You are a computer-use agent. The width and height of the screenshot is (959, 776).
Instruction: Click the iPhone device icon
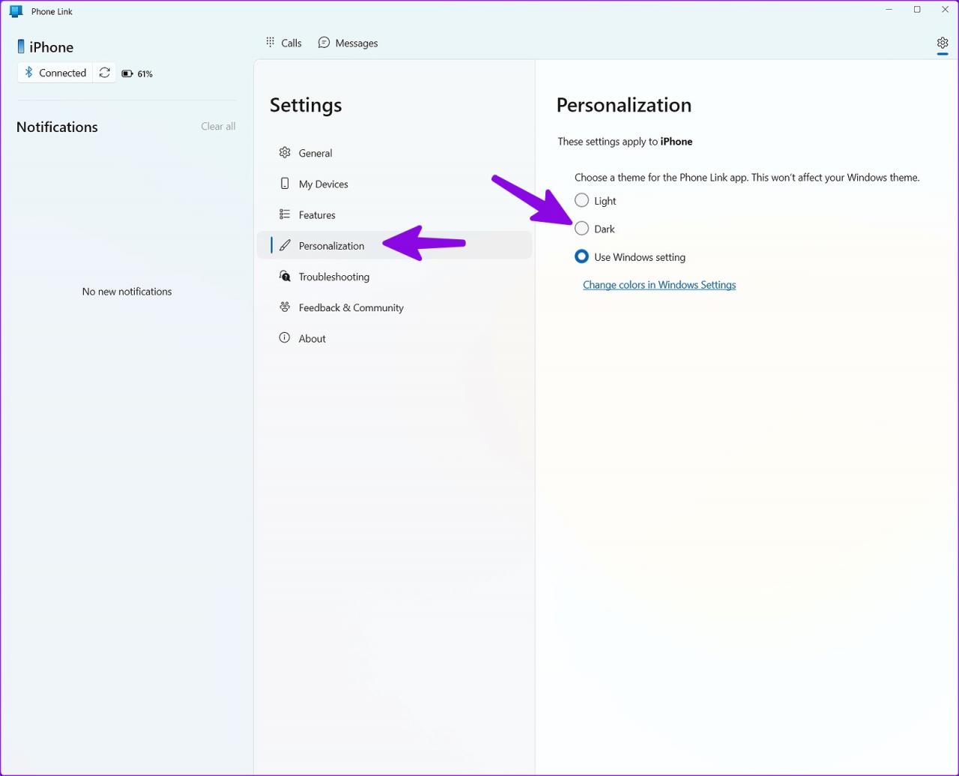(x=21, y=46)
